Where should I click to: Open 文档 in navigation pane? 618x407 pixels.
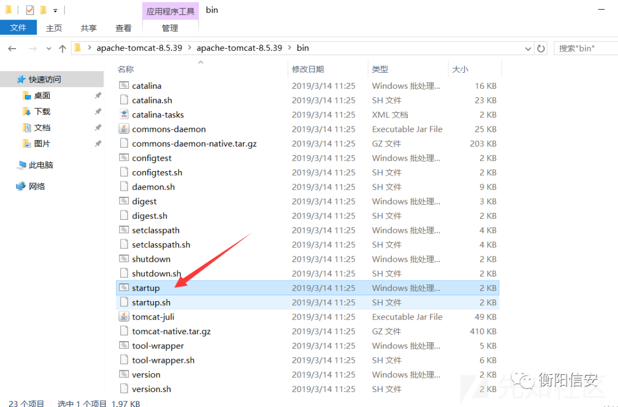pos(42,128)
